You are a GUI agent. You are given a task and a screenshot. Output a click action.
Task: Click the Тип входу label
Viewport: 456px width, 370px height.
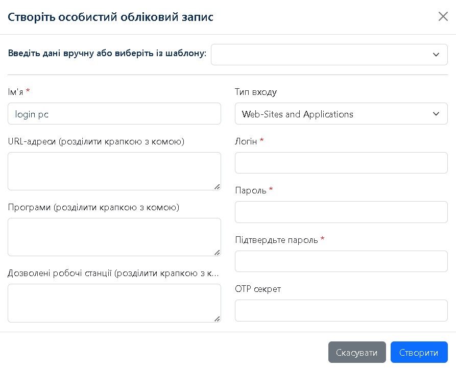[x=256, y=92]
